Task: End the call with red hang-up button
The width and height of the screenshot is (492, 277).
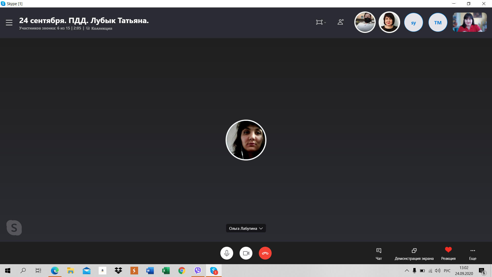Action: pos(265,253)
